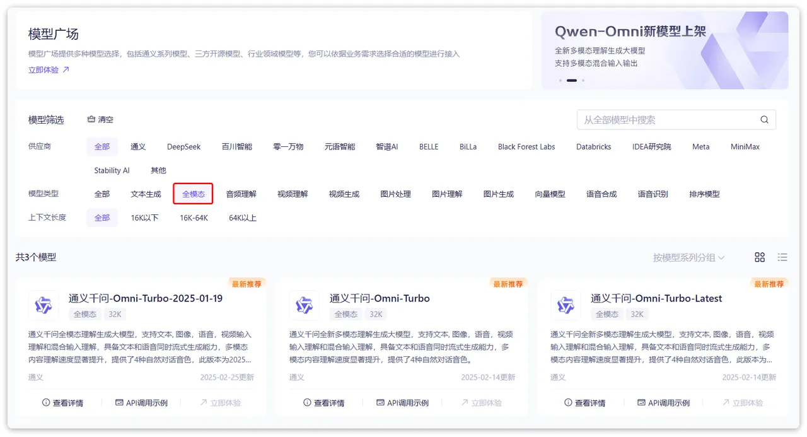Select 音频理解 model type
Screen dimensions: 807x437
coord(241,194)
